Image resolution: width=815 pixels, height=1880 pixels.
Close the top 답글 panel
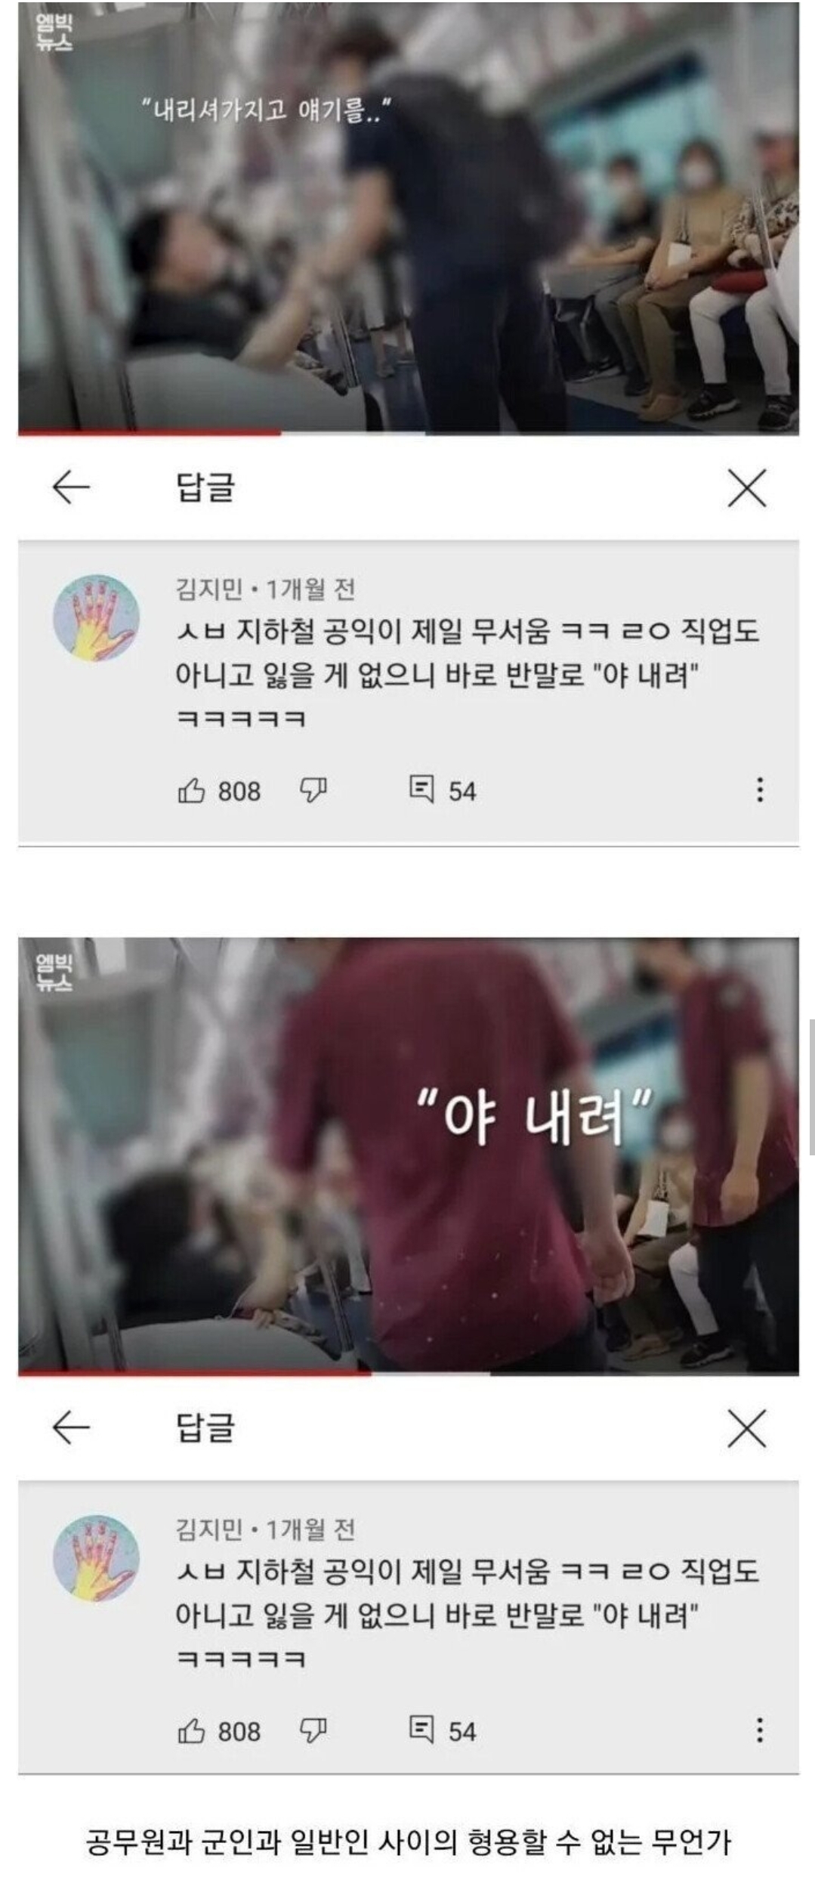pos(747,487)
